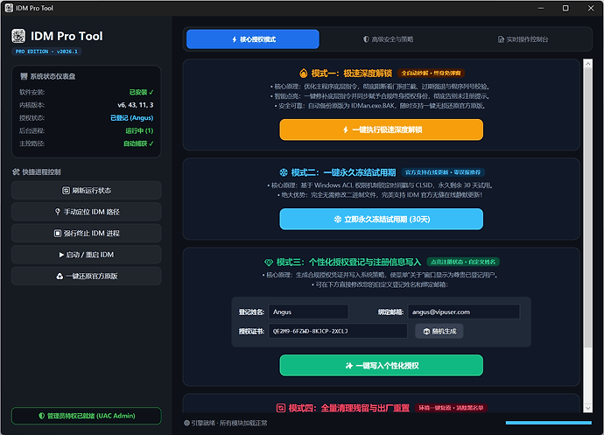Viewport: 604px width, 435px height.
Task: Click the status dot in the bottom bar
Action: tap(186, 423)
